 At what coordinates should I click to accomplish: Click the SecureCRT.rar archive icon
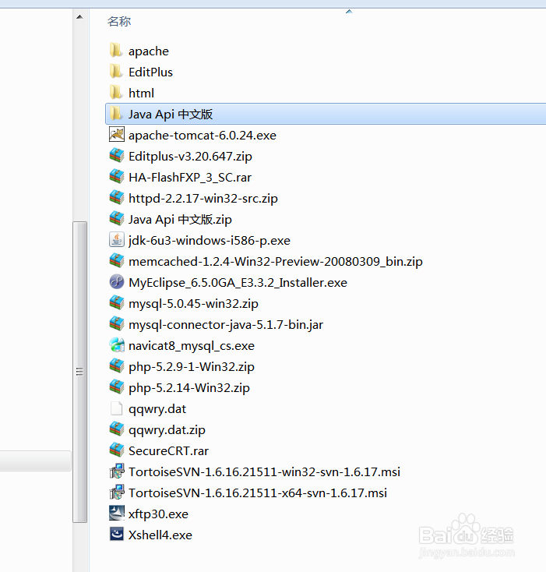[x=117, y=450]
